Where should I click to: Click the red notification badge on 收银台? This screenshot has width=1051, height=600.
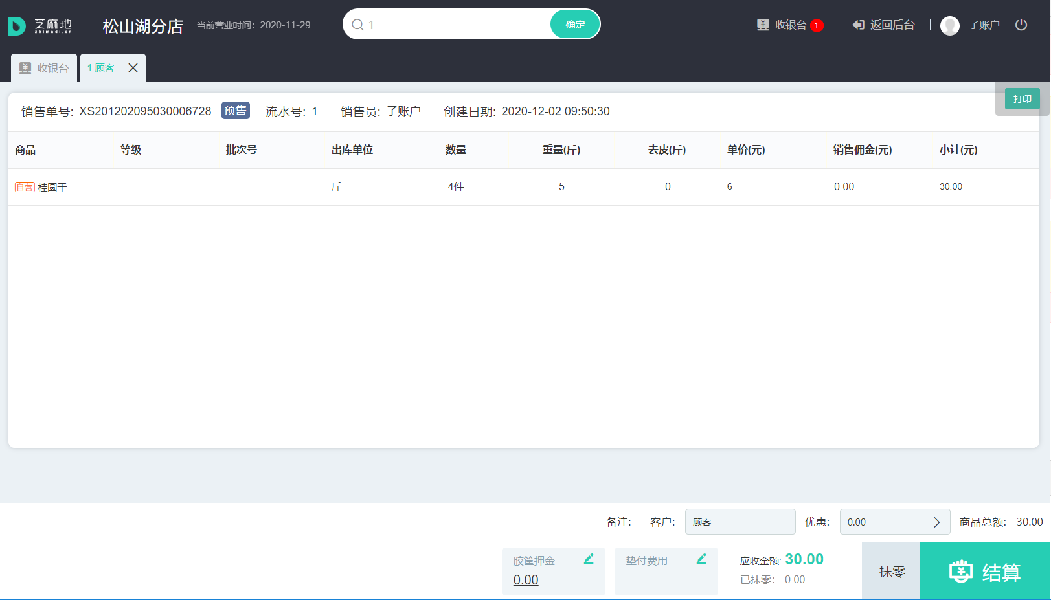[x=817, y=25]
